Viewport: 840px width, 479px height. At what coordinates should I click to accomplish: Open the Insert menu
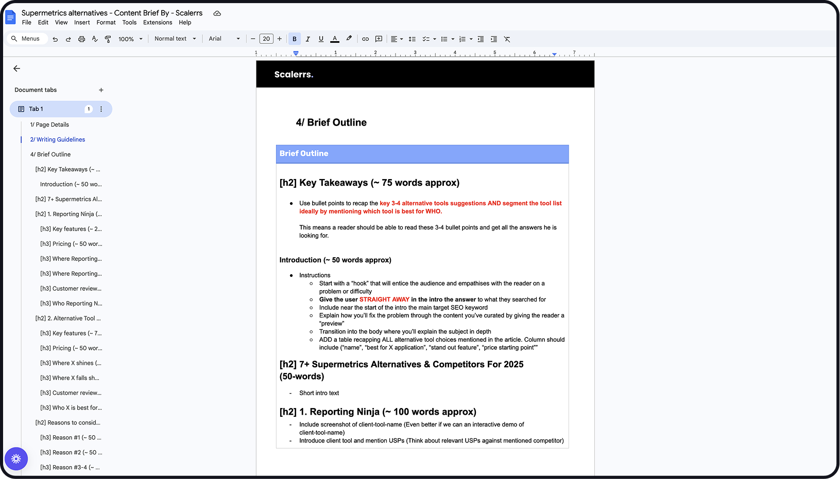(x=82, y=23)
